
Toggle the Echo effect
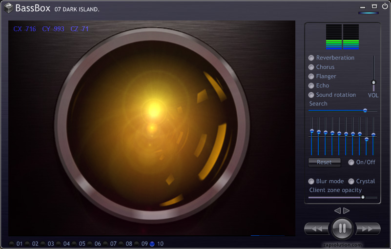pos(311,85)
